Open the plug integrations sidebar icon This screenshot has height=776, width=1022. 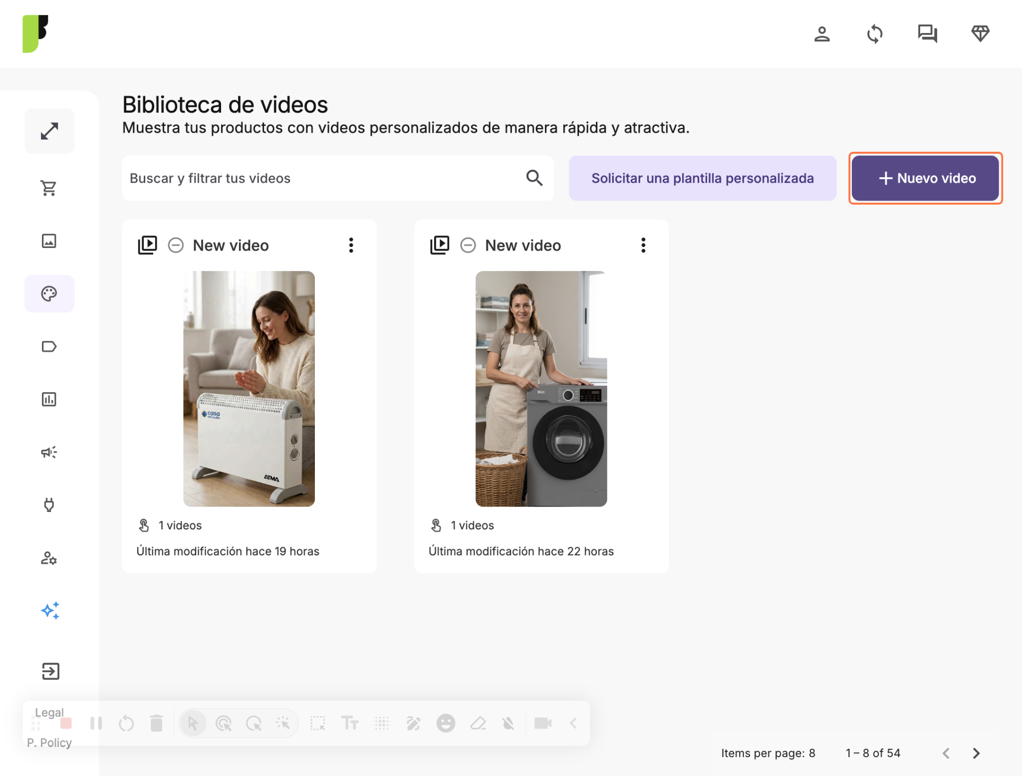point(49,505)
